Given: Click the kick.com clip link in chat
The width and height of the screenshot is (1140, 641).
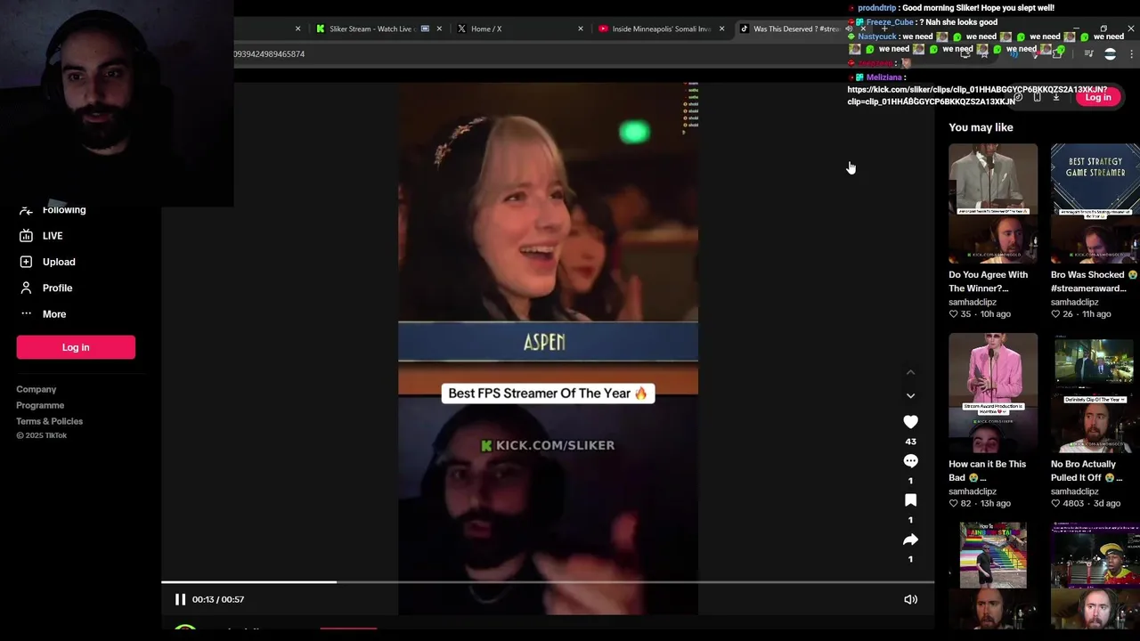Looking at the screenshot, I should [x=977, y=95].
